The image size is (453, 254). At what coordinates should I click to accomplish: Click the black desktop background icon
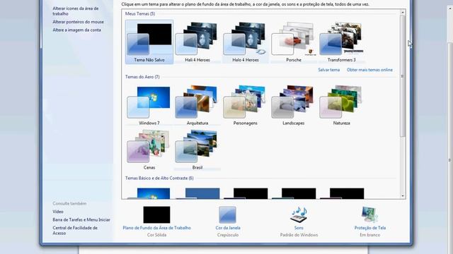(156, 214)
